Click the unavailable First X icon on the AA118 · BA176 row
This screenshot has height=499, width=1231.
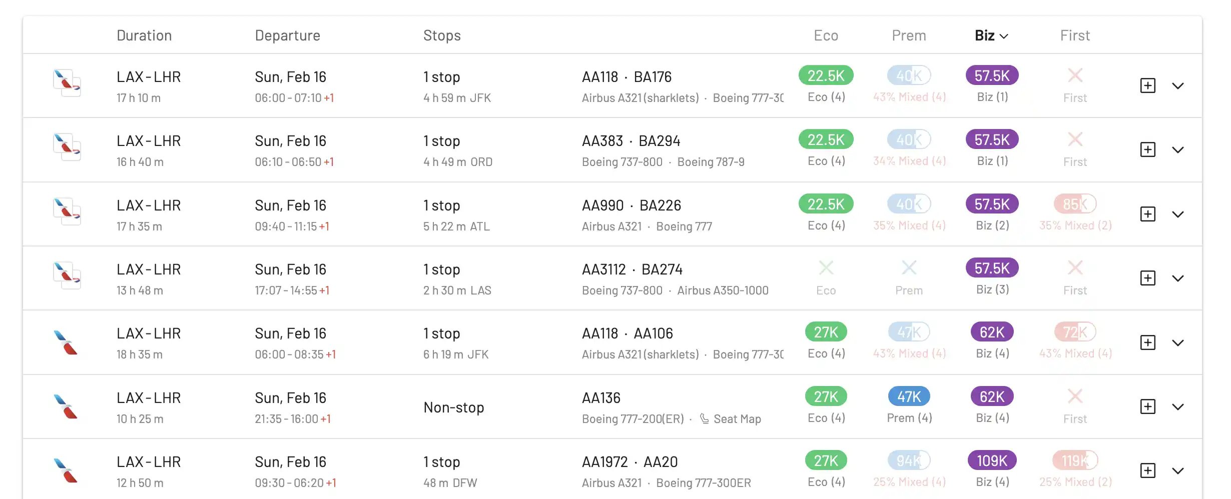tap(1075, 75)
